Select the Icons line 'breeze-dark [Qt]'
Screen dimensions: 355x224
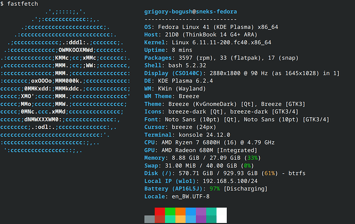[196, 112]
